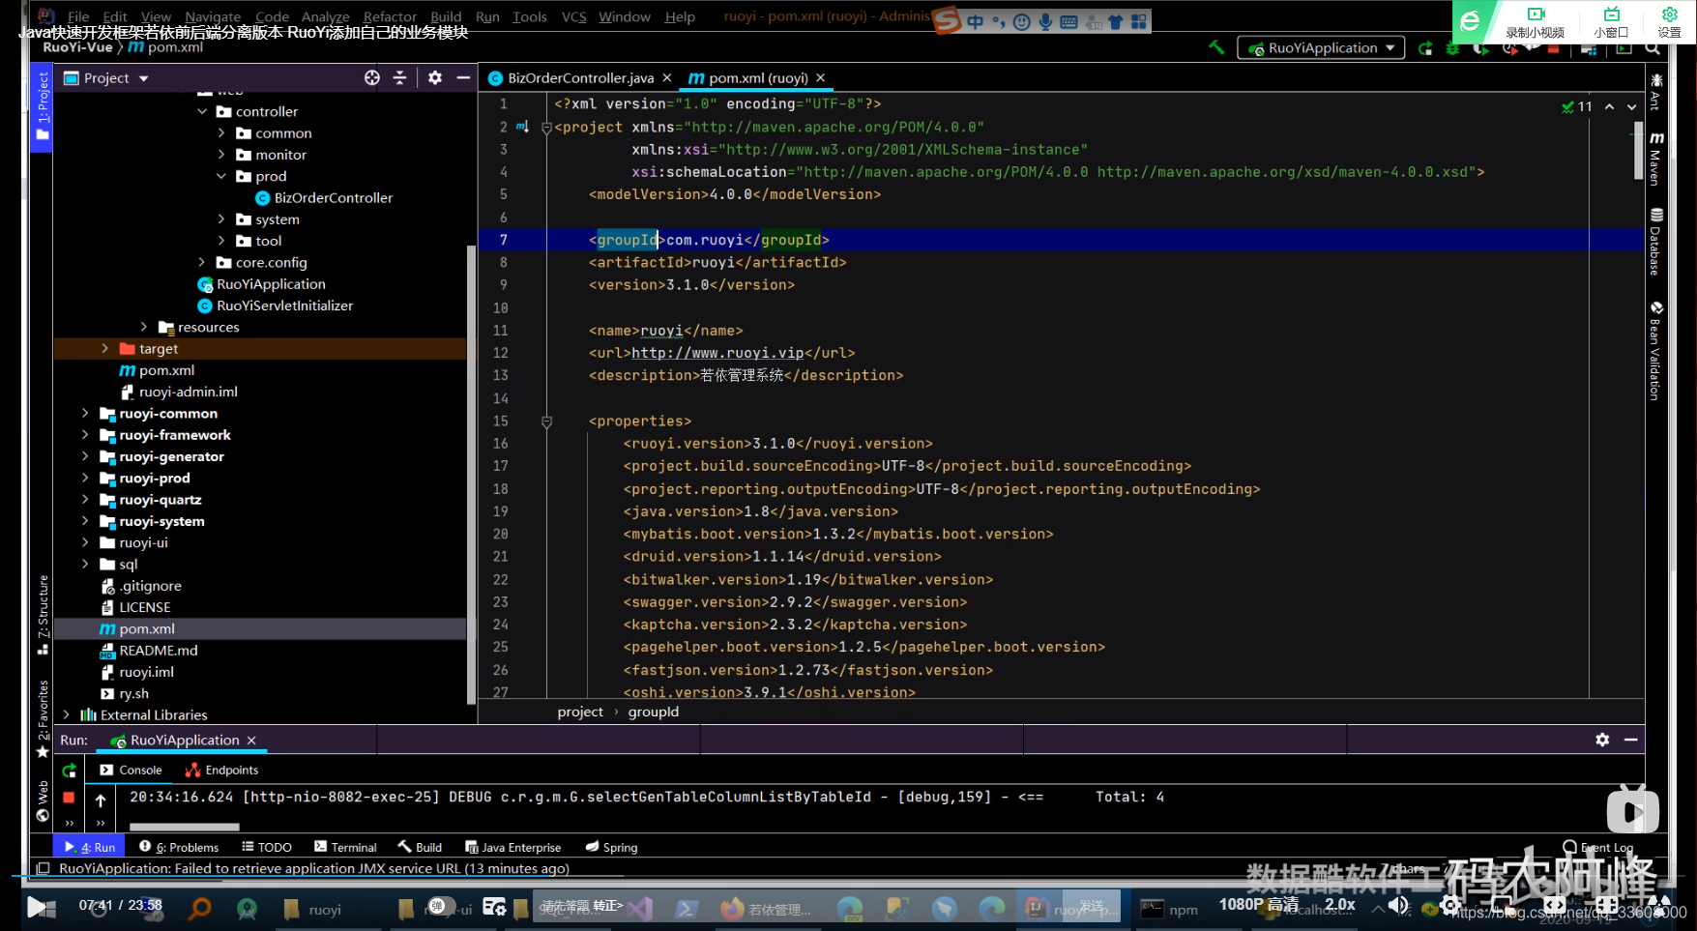Expand the resources folder

click(144, 327)
